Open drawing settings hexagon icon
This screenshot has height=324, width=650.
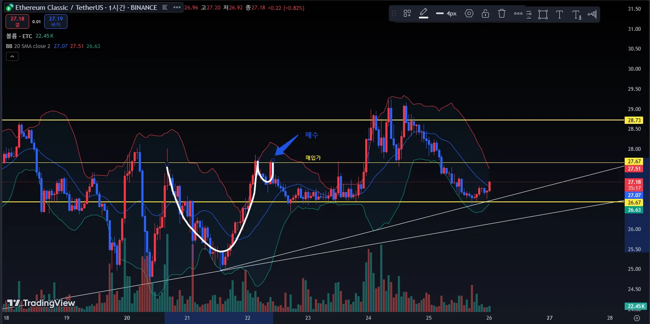click(x=469, y=14)
